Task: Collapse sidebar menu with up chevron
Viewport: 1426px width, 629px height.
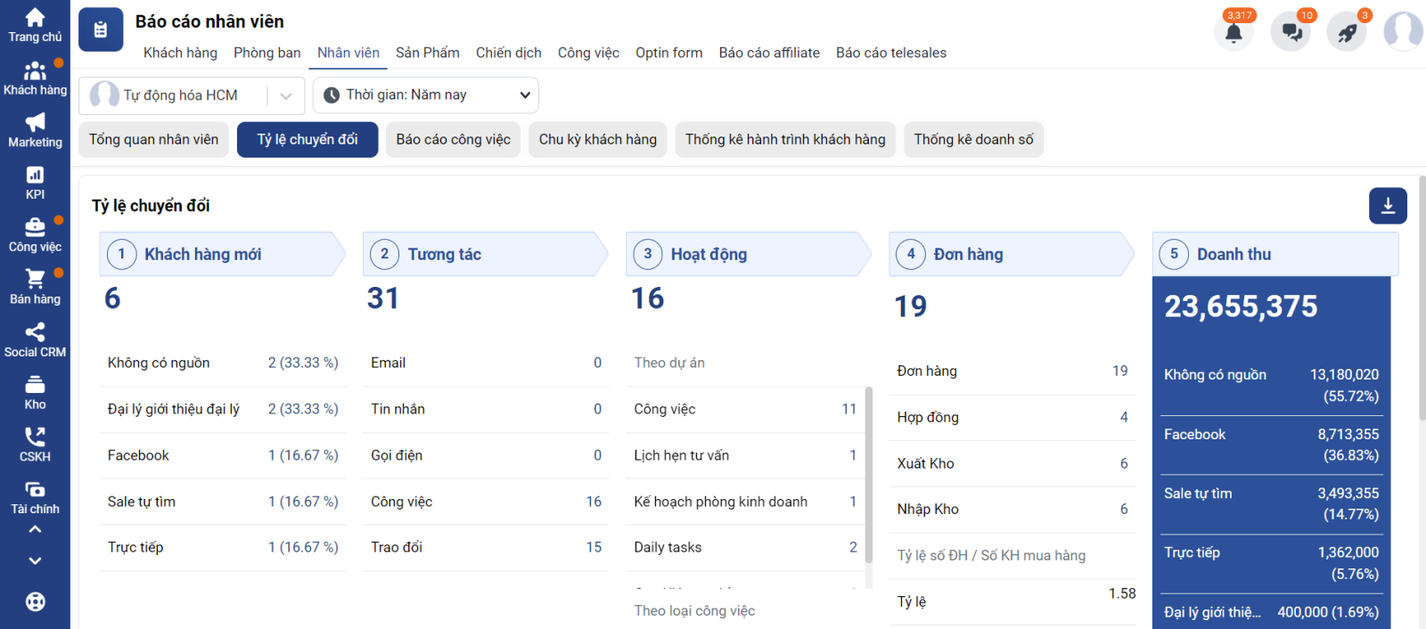Action: [35, 529]
